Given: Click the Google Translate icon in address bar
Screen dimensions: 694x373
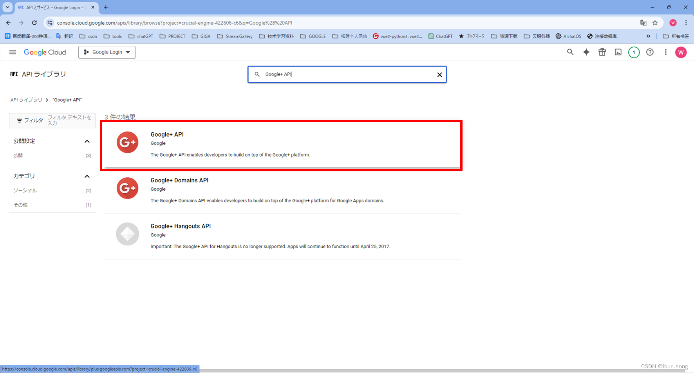Looking at the screenshot, I should pyautogui.click(x=643, y=23).
